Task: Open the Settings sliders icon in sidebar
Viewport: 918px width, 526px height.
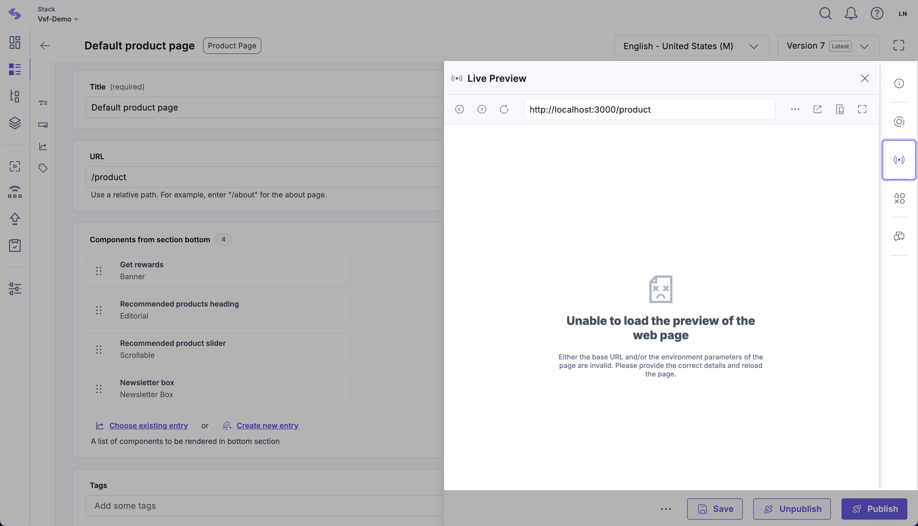Action: click(15, 288)
